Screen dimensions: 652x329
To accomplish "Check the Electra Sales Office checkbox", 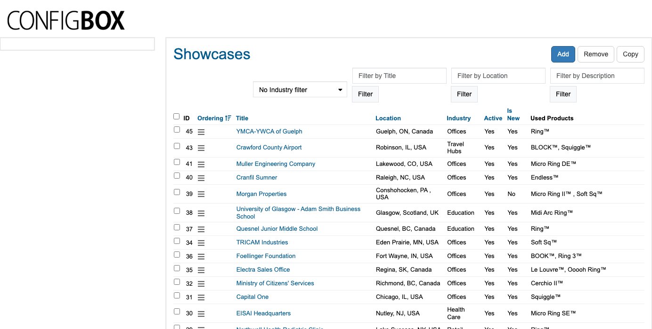I will point(177,268).
